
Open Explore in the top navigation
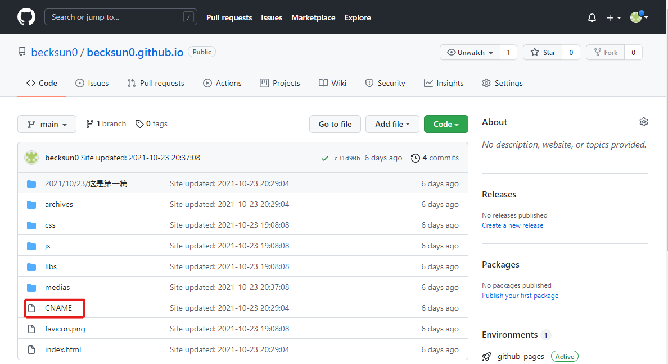358,17
